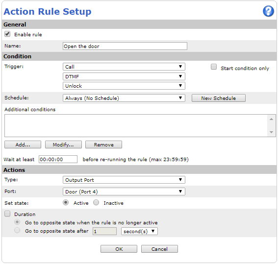The image size is (278, 264).
Task: Open the Schedule dropdown
Action: tap(124, 98)
